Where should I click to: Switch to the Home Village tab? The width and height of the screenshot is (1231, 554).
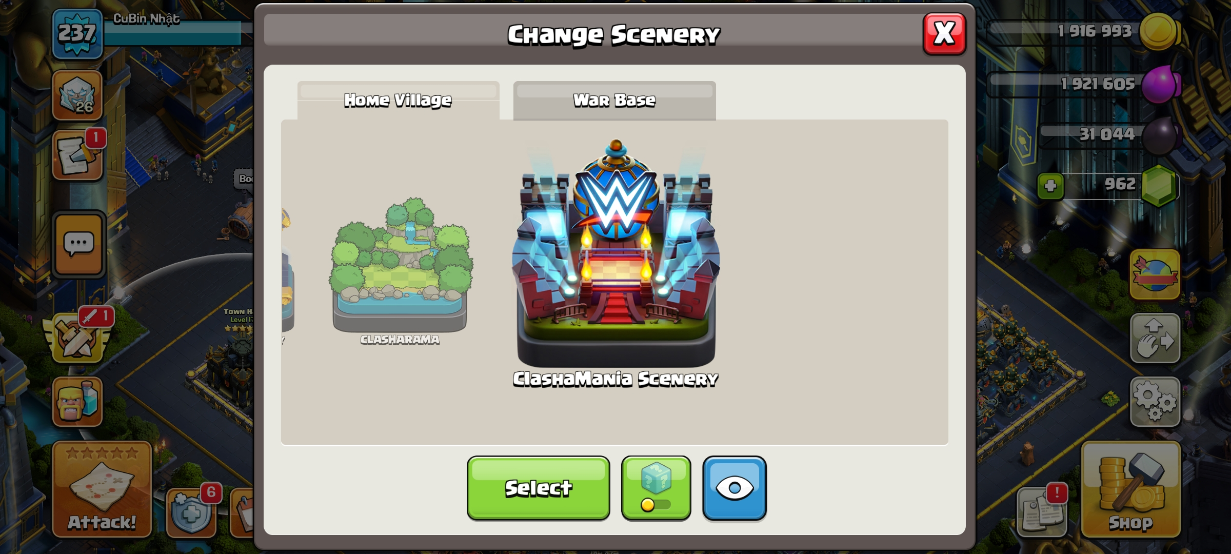pyautogui.click(x=398, y=101)
